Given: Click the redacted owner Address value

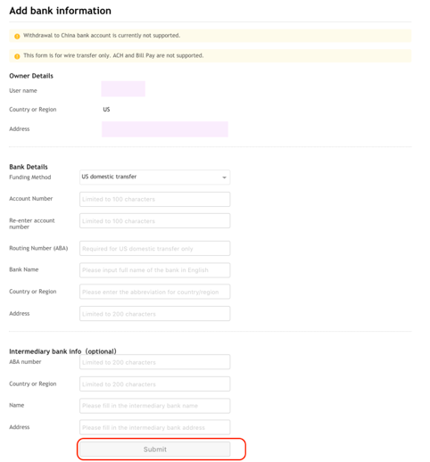Looking at the screenshot, I should click(x=165, y=129).
